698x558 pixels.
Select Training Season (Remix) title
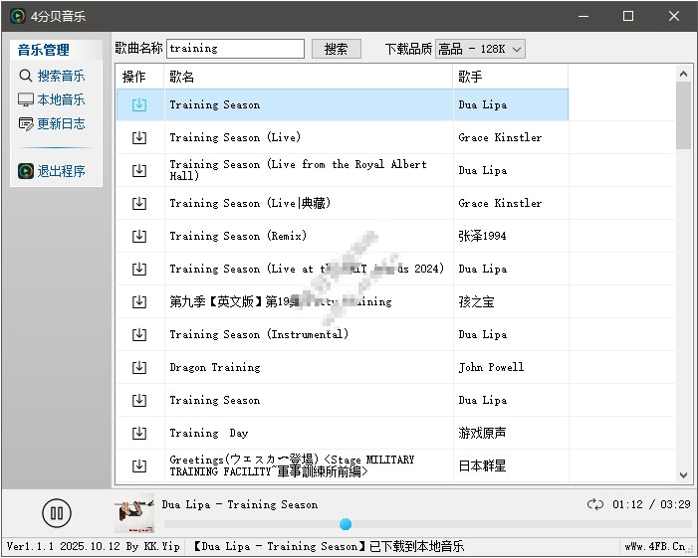[x=238, y=236]
